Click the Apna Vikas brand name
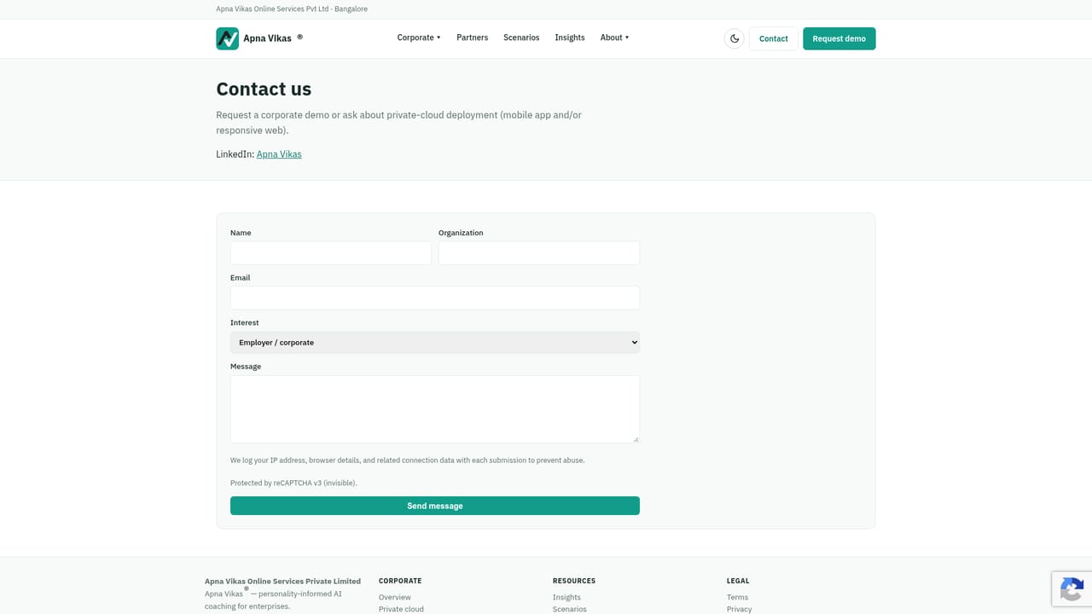Image resolution: width=1092 pixels, height=614 pixels. click(x=267, y=38)
